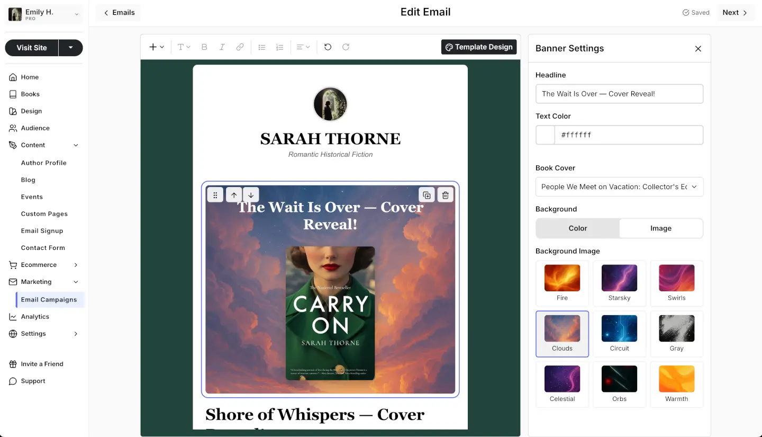Click the italic formatting icon
Screen dimensions: 762x437
pos(222,47)
